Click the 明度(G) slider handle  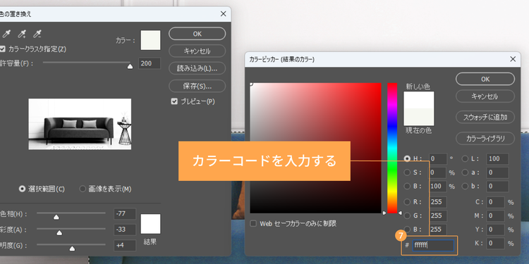pos(72,249)
